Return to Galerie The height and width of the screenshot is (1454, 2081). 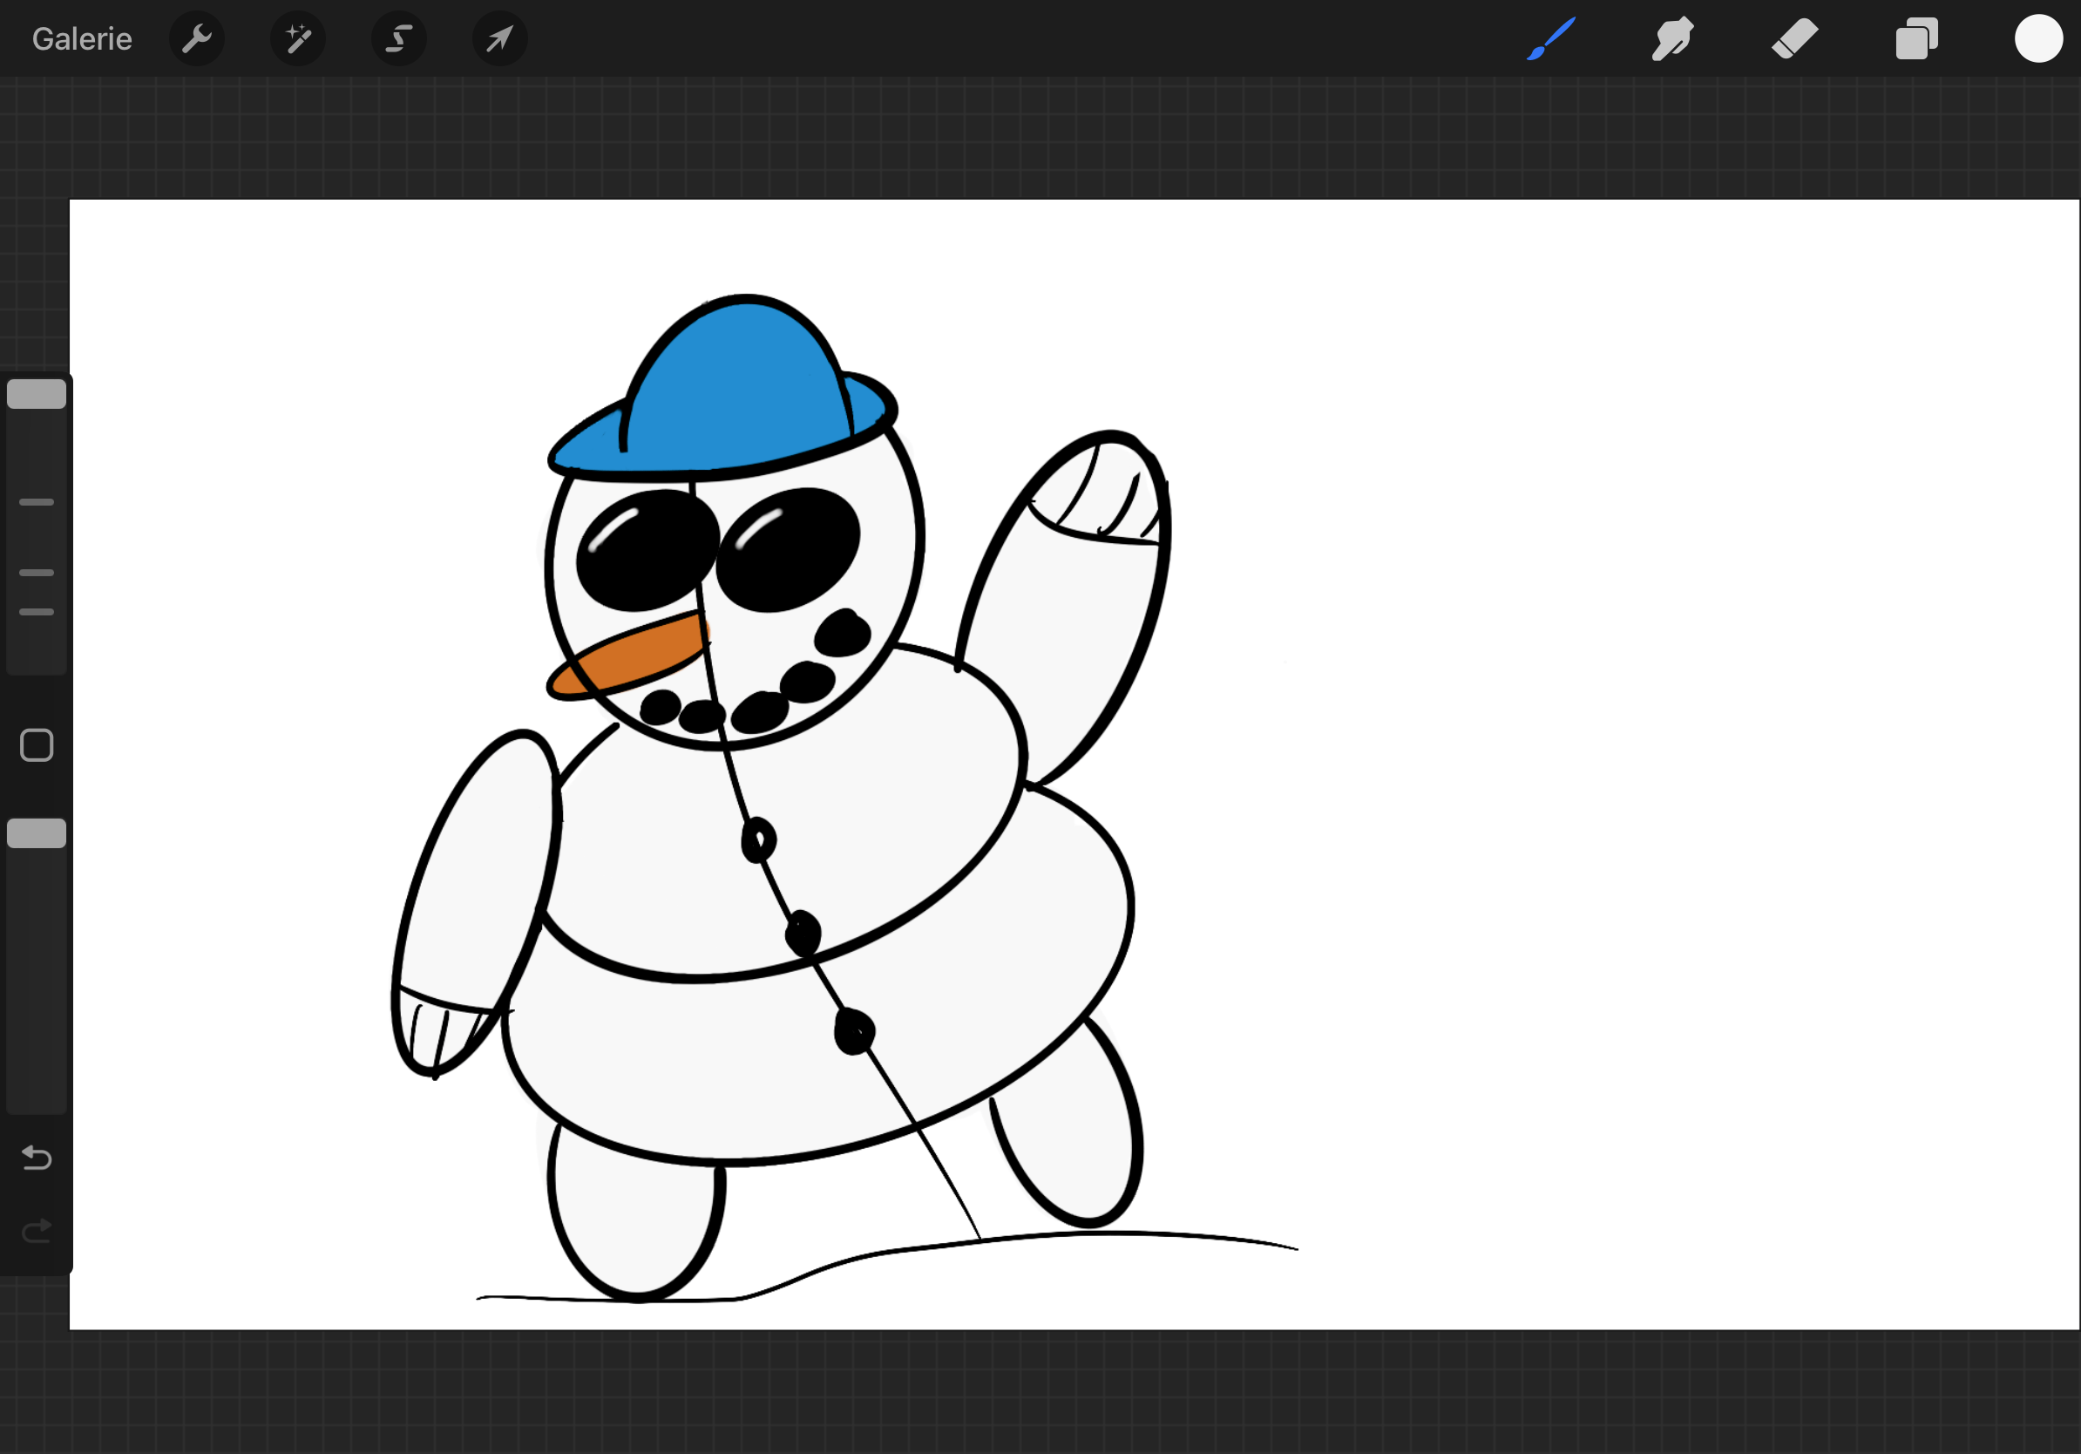click(x=82, y=39)
